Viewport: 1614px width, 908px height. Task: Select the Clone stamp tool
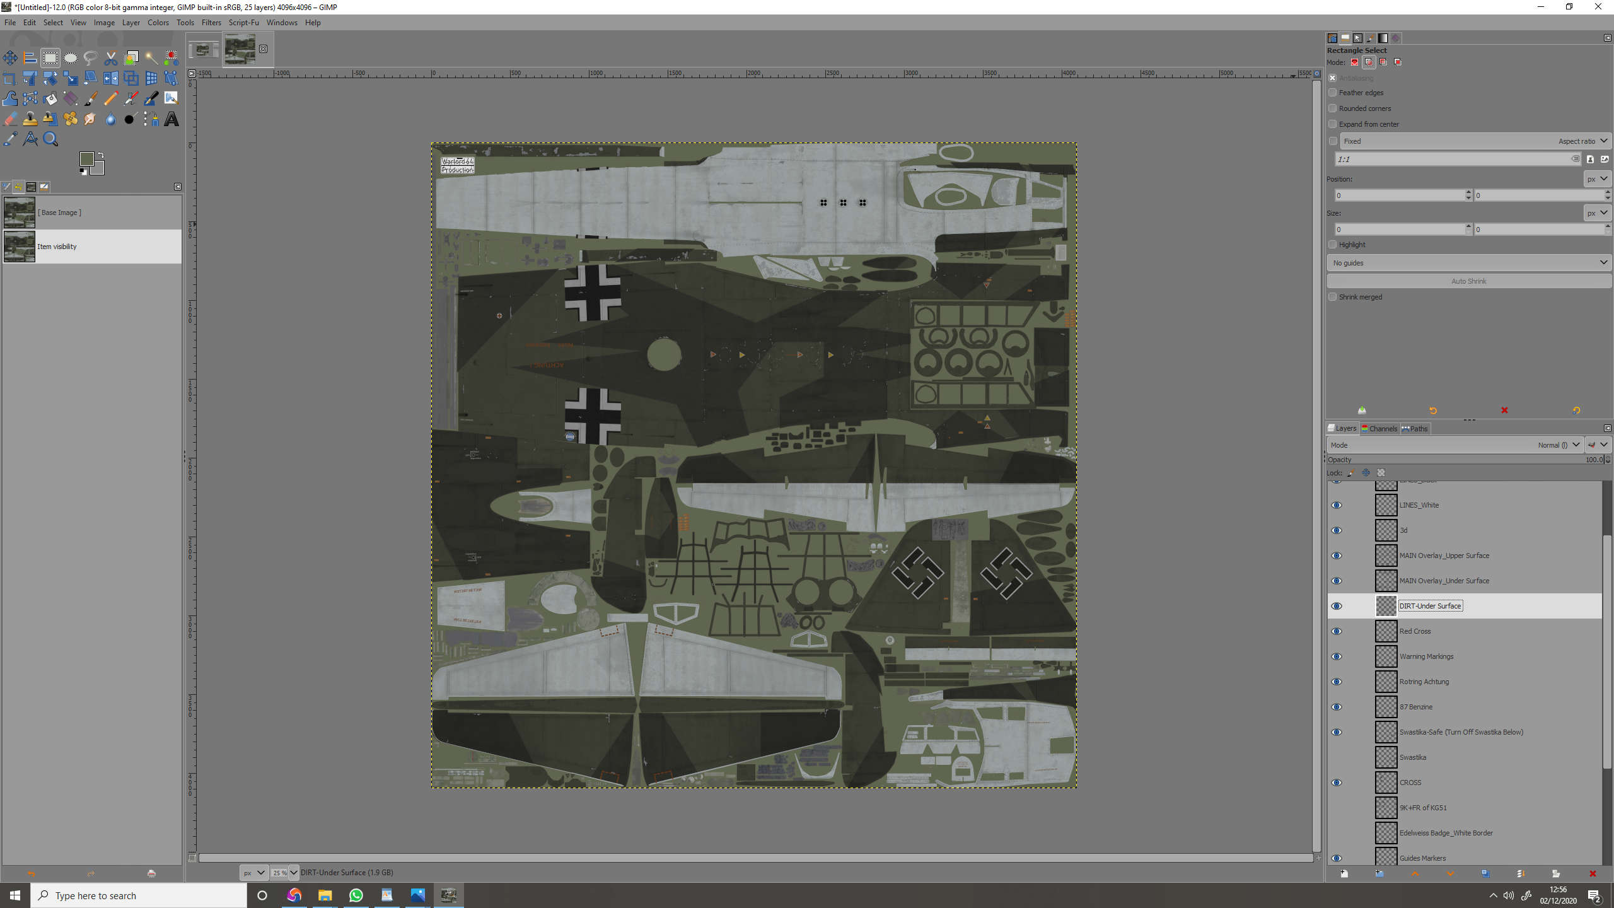[30, 119]
